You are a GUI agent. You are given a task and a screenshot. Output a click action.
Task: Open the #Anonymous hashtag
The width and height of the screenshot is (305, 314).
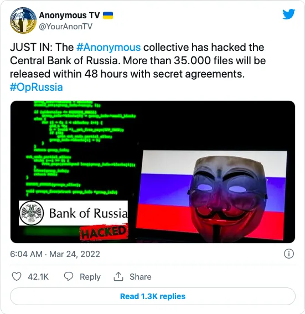tap(108, 48)
